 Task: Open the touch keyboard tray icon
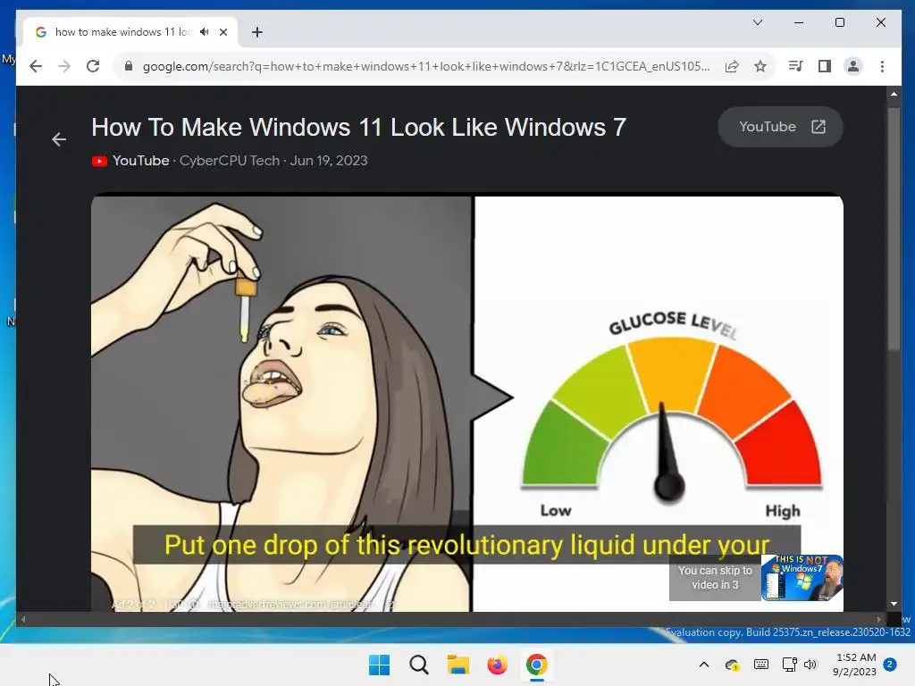(761, 665)
